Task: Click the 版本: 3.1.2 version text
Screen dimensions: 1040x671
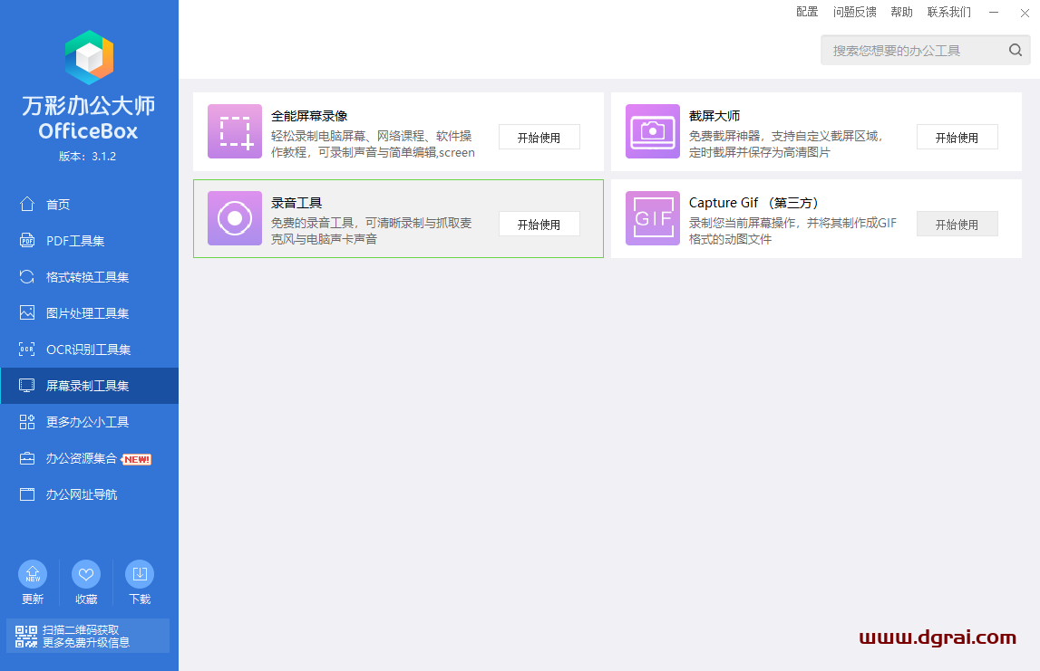Action: (x=88, y=157)
